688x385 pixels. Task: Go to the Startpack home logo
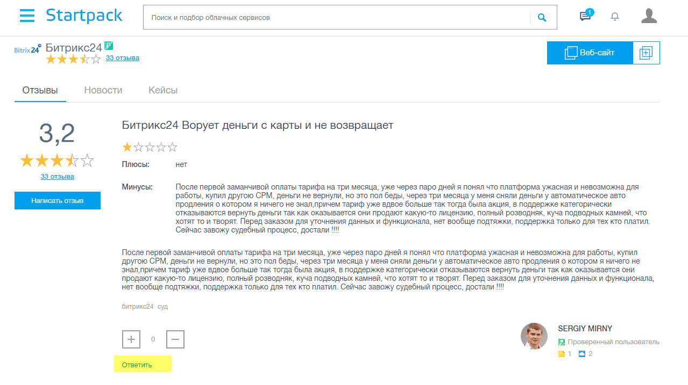pos(84,16)
